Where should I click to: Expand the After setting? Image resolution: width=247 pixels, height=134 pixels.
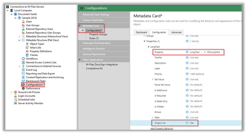152,117
